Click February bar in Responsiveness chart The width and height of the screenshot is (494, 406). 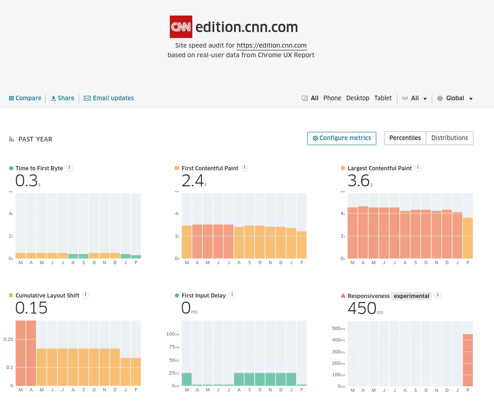tap(468, 360)
